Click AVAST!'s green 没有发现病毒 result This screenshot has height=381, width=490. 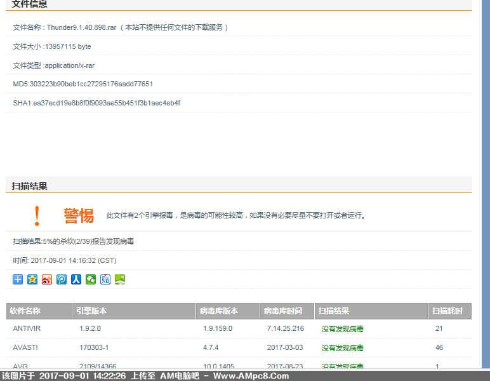point(342,348)
